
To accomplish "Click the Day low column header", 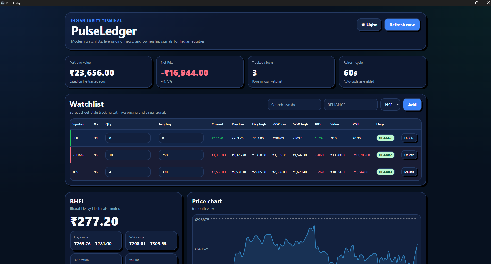I will point(238,124).
